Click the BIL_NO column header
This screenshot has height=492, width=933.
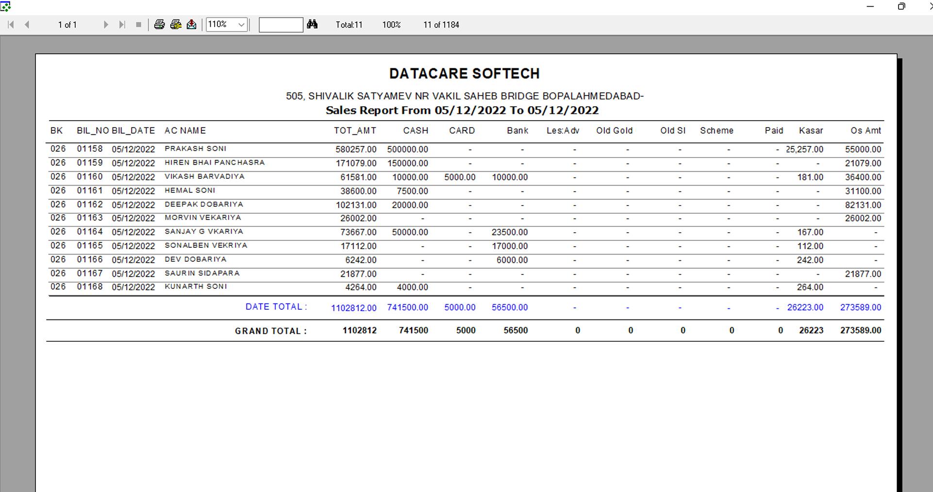[x=93, y=131]
